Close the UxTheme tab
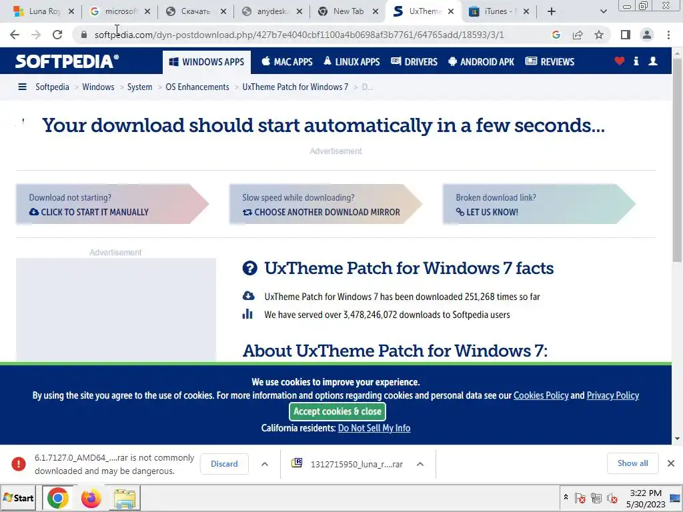683x512 pixels. [451, 12]
